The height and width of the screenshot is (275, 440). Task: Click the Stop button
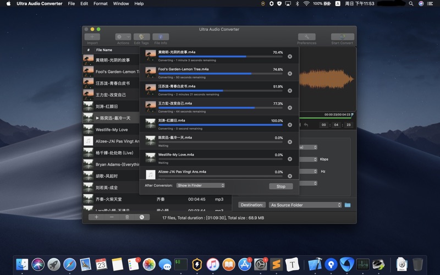tap(281, 186)
